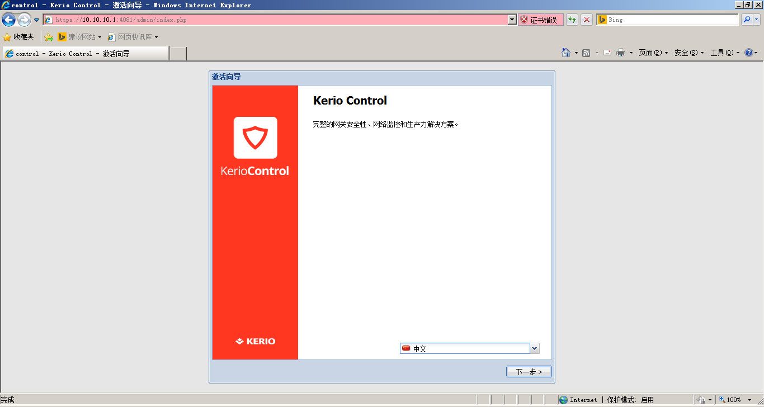Click the add to favorites bar icon
Screen dimensions: 764x407
pos(49,37)
